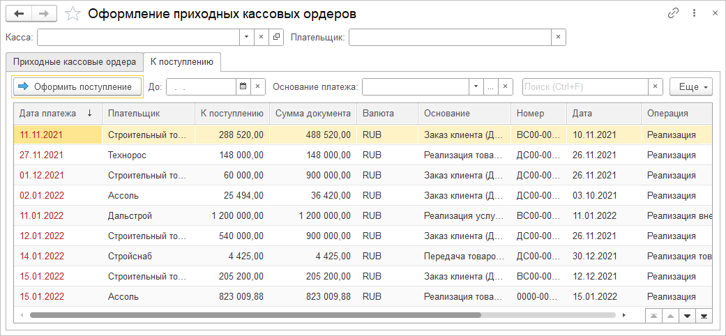
Task: Go forward with the right arrow button
Action: [x=45, y=14]
